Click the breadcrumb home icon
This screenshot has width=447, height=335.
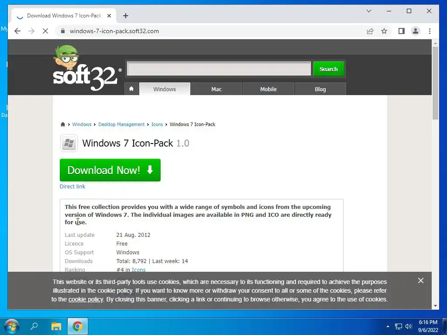point(63,124)
